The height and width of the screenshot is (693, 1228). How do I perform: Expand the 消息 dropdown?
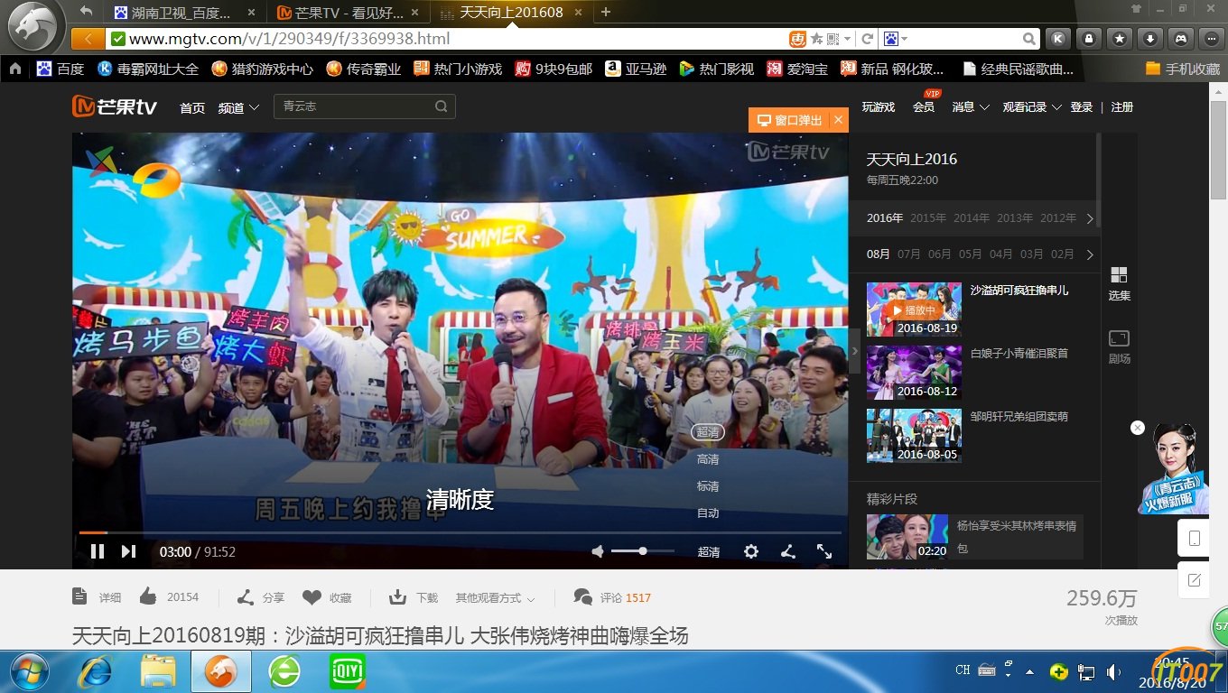[971, 107]
